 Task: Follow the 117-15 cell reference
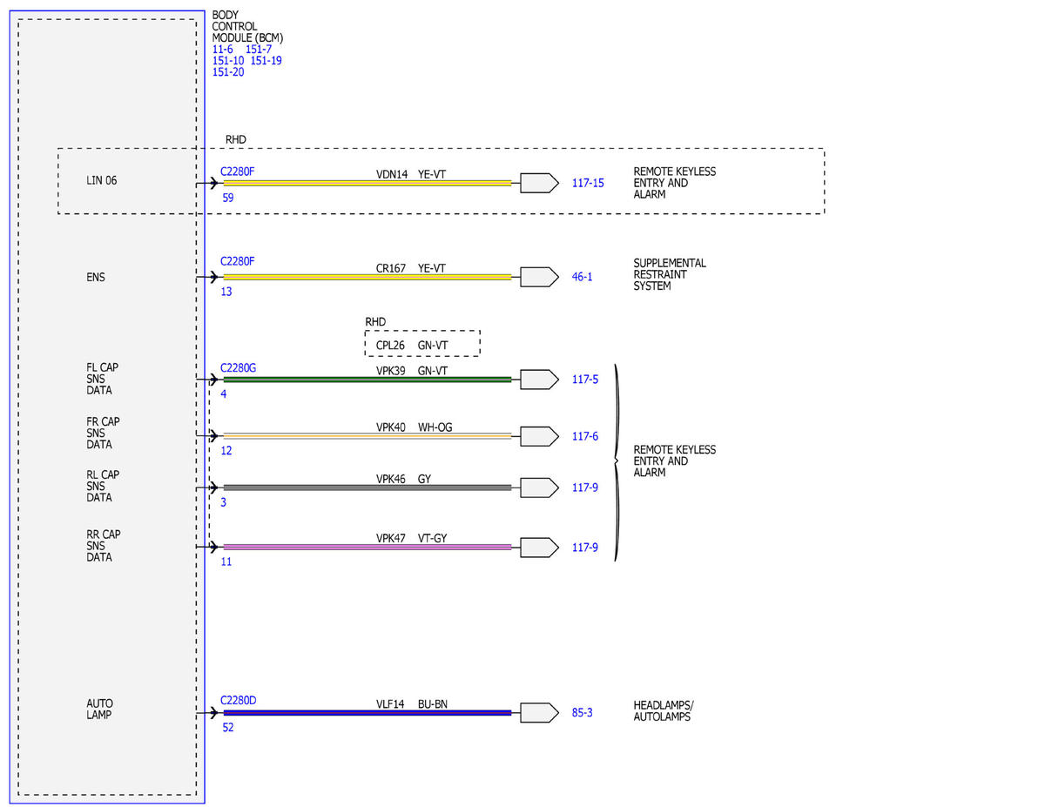click(588, 184)
